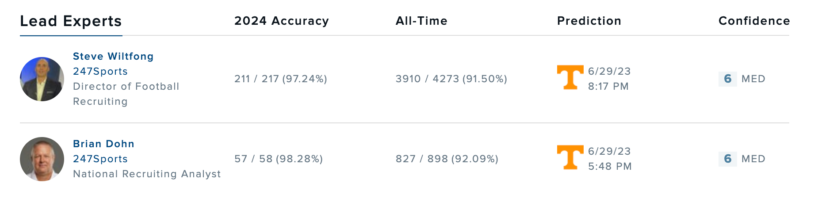The width and height of the screenshot is (818, 206).
Task: Open Steve Wiltfong's profile link
Action: (113, 57)
